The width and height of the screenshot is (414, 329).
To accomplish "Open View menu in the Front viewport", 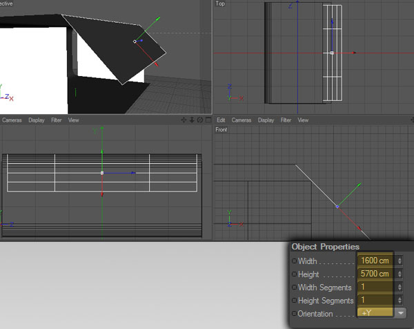I will (x=303, y=120).
